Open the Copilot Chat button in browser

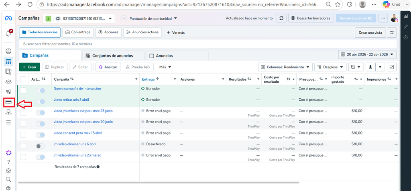(x=391, y=4)
